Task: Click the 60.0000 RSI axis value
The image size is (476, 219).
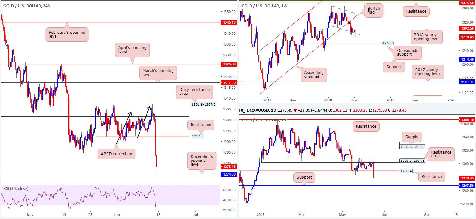Action: tap(229, 190)
